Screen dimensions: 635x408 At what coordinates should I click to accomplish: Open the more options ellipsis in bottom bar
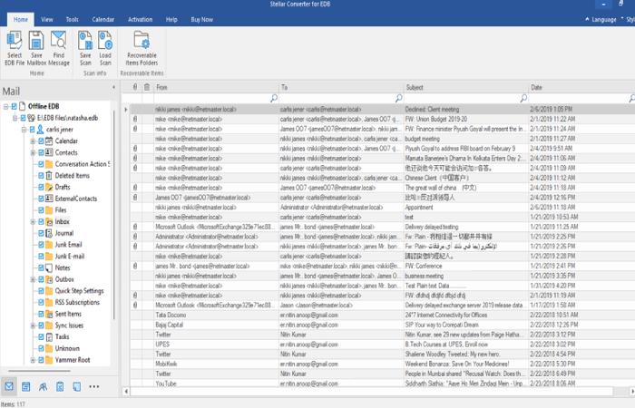pos(94,386)
